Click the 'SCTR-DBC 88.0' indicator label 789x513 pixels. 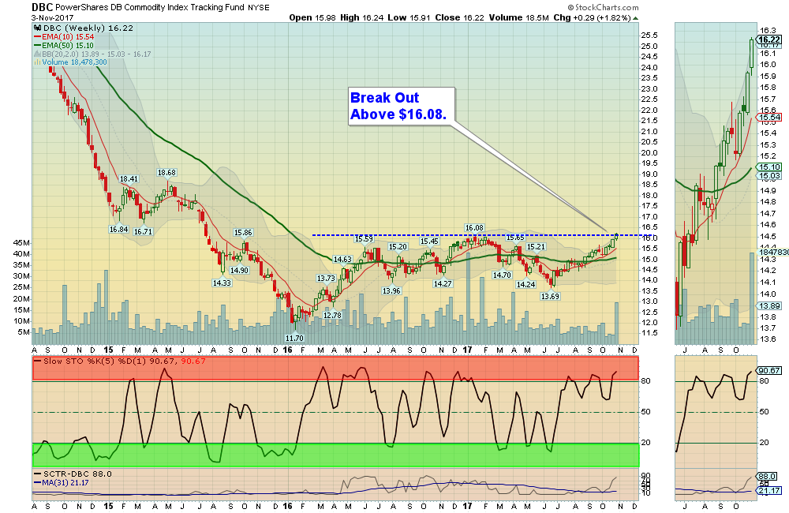tap(77, 474)
